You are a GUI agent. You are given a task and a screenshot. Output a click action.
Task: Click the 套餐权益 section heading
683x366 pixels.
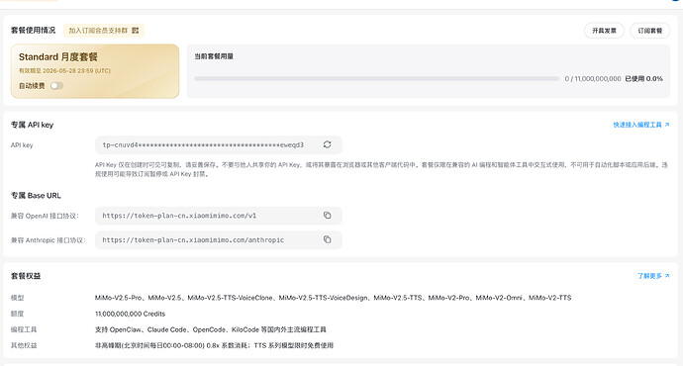(26, 276)
